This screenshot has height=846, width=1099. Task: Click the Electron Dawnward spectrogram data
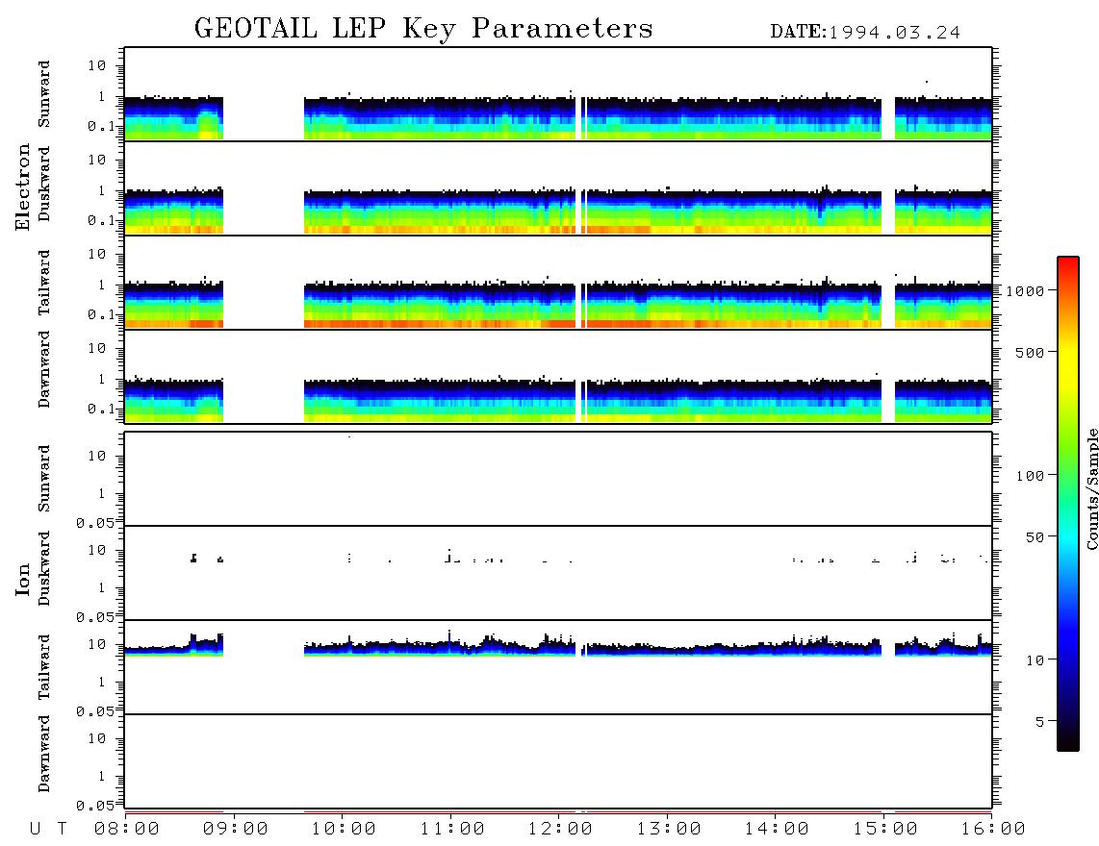(558, 400)
